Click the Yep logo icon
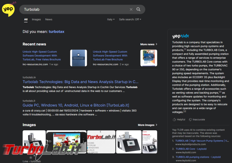This screenshot has height=163, width=232. 8,10
